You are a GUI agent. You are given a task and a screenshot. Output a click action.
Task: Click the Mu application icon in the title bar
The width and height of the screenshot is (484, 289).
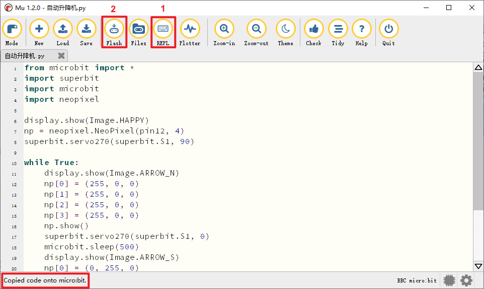[9, 8]
